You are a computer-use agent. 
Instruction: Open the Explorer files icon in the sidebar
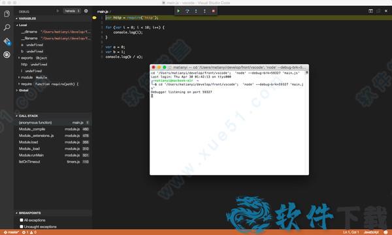(x=7, y=14)
